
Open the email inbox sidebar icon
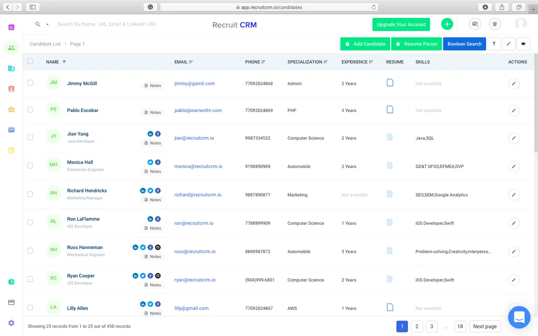point(11,130)
